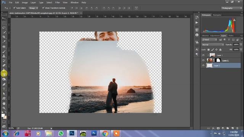Hide the masked middle layer eye icon
The image size is (244, 137).
point(203,60)
